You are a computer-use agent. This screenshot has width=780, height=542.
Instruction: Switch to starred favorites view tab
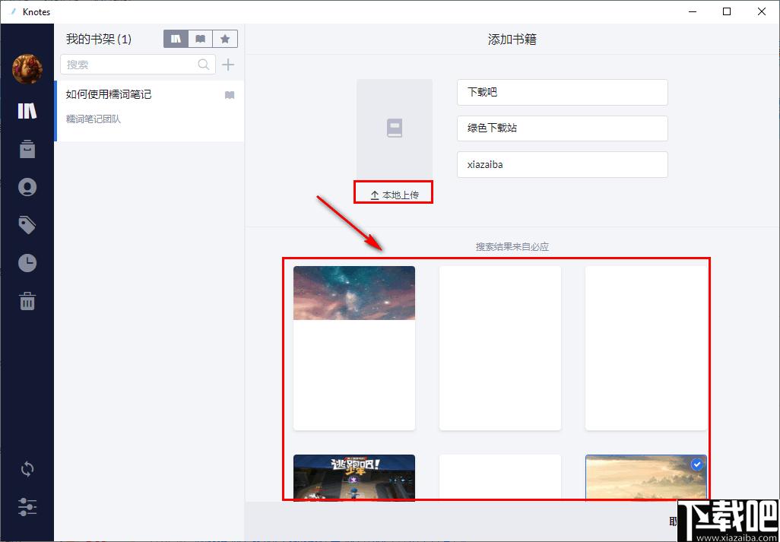point(225,39)
